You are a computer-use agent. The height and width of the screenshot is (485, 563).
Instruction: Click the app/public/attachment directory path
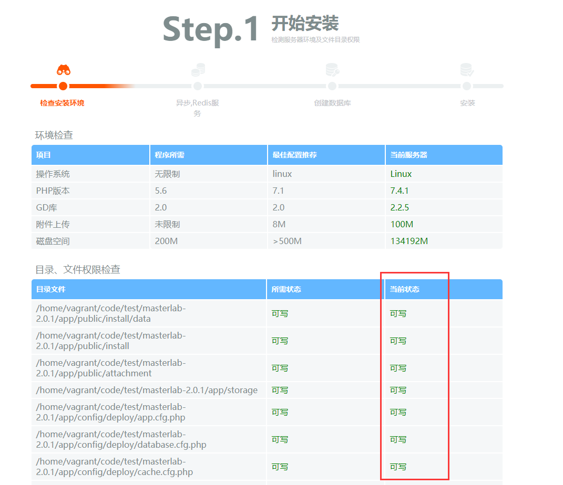click(x=111, y=368)
